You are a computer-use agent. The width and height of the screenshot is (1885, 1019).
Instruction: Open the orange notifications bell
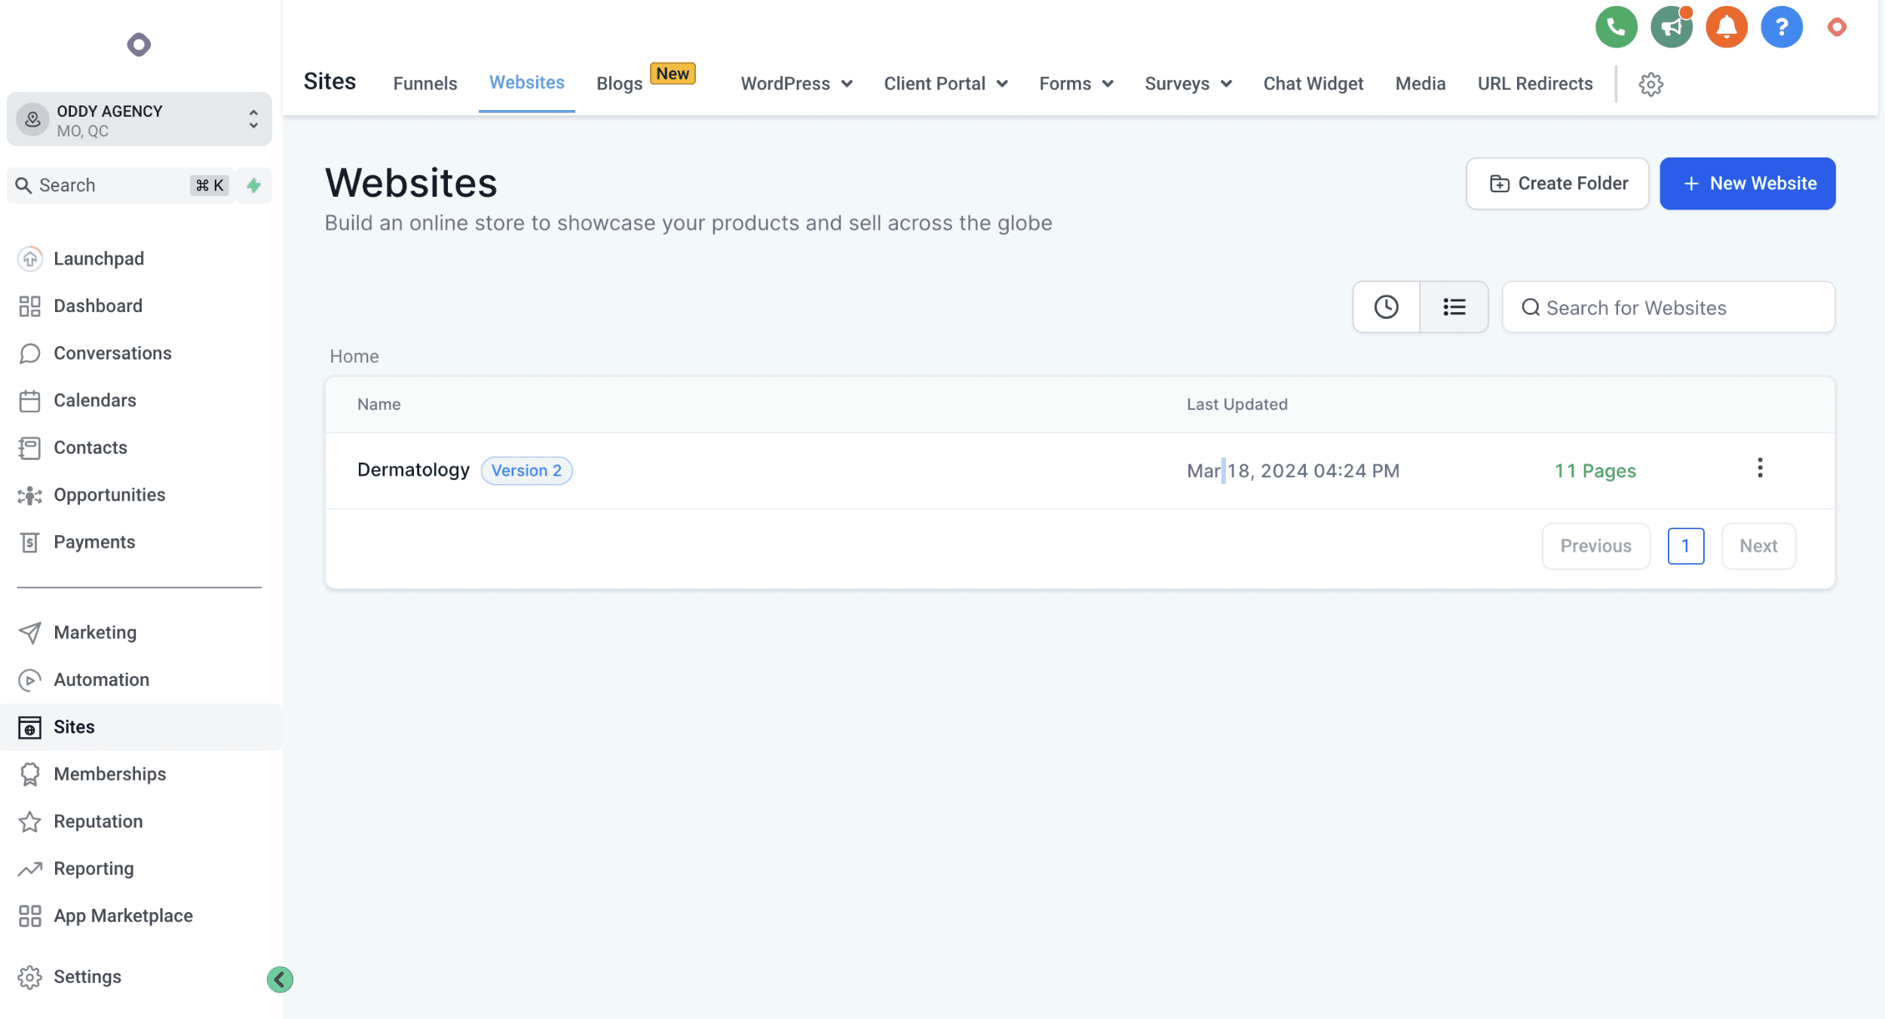pos(1726,27)
